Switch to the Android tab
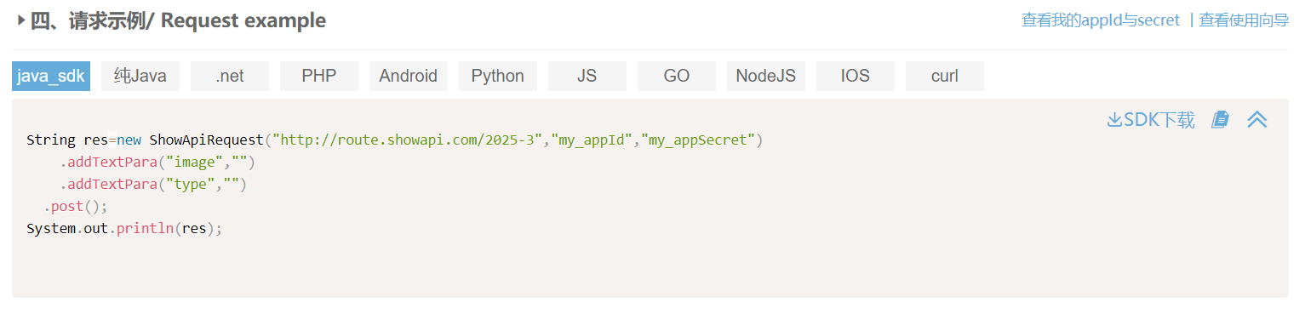Screen dimensions: 1305x314 click(x=409, y=76)
